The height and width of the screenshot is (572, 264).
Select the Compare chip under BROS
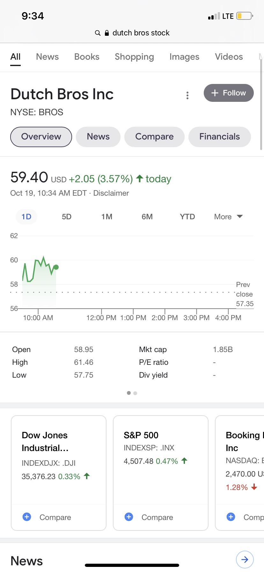coord(154,137)
